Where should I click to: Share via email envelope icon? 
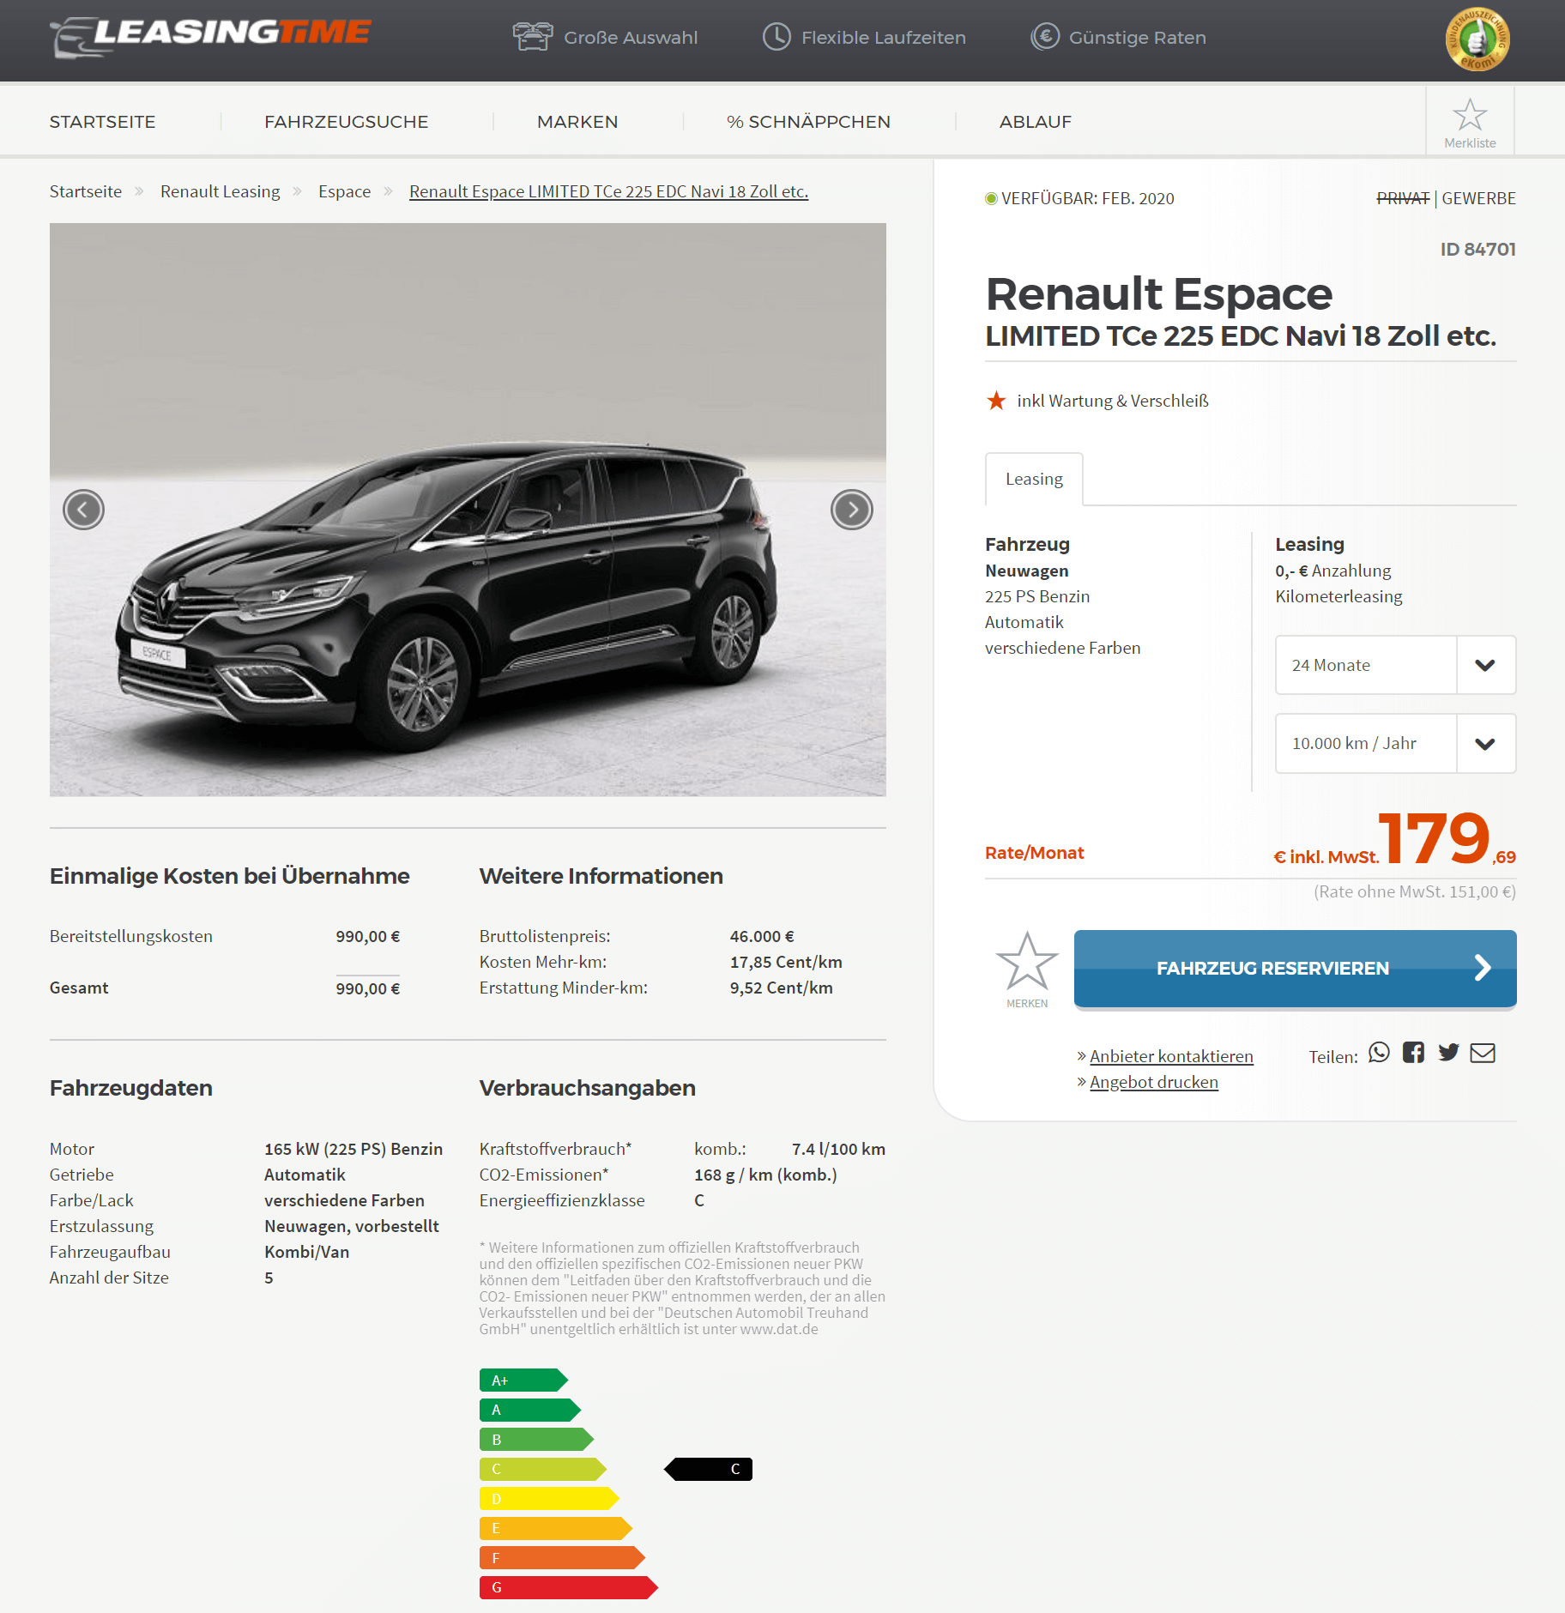coord(1483,1053)
